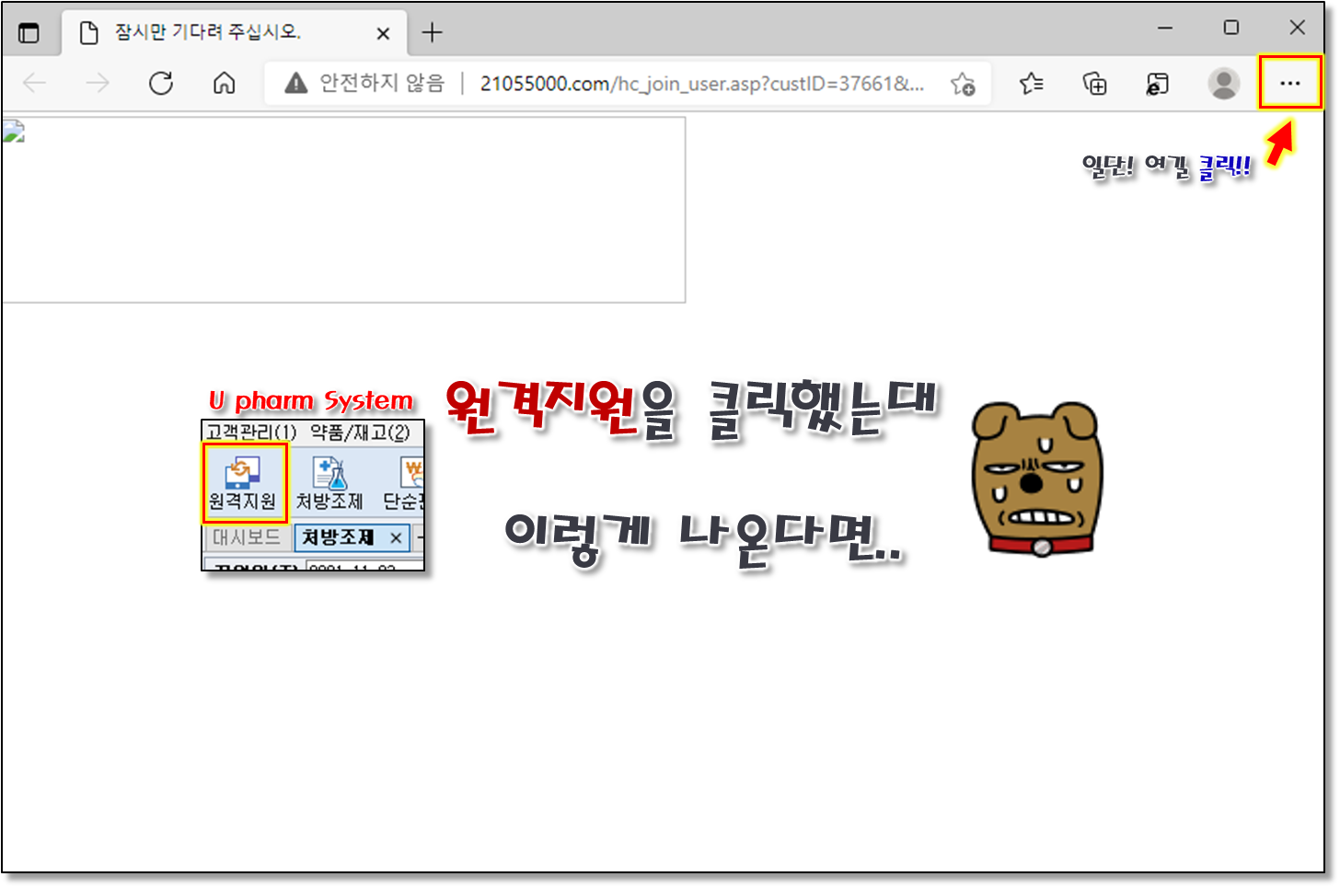Close the 잠시만 기다려 주십시오 tab

[x=383, y=33]
